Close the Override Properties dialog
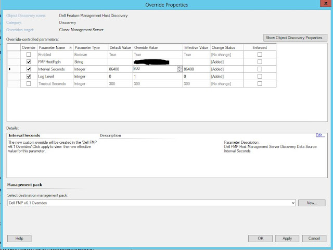Image resolution: width=333 pixels, height=250 pixels. point(326,4)
